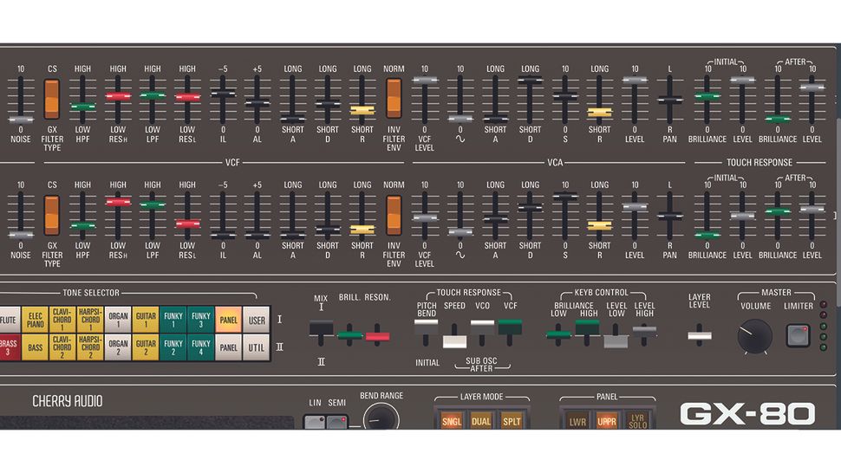Click the LEVEL HIGH keyboard control slider
The height and width of the screenshot is (473, 841).
pos(644,331)
